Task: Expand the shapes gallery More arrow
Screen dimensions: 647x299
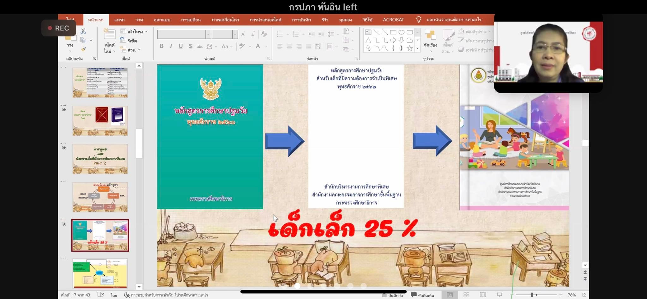Action: (x=418, y=48)
